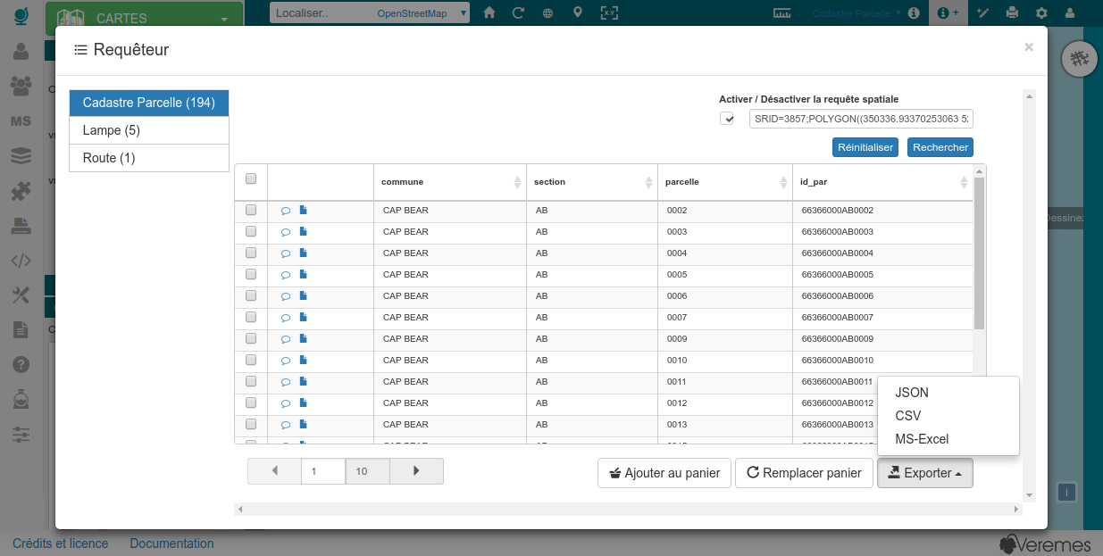Image resolution: width=1103 pixels, height=556 pixels.
Task: Click the Réinitialiser button
Action: [865, 147]
